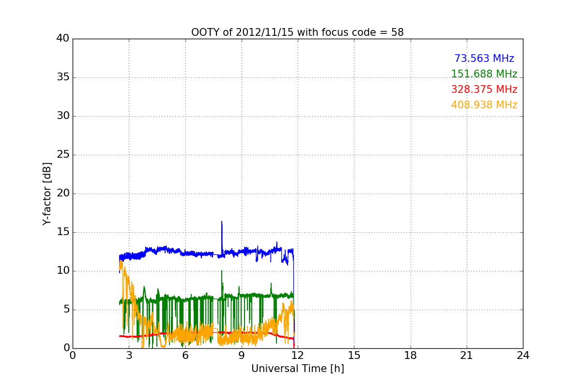This screenshot has width=581, height=387.
Task: Click the x-axis tick label 6
Action: (185, 356)
